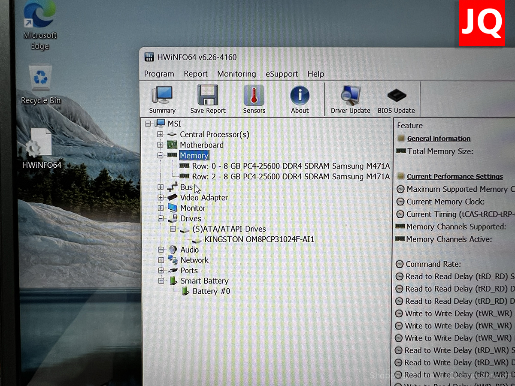Viewport: 515px width, 386px height.
Task: Select the (S)ATA/ATAPI Drives label
Action: [x=229, y=229]
